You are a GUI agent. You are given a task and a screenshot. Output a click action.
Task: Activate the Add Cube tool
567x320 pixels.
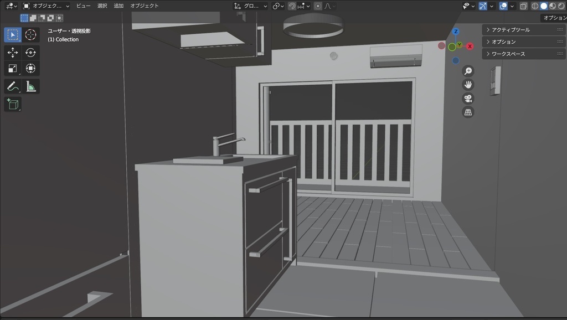(12, 104)
